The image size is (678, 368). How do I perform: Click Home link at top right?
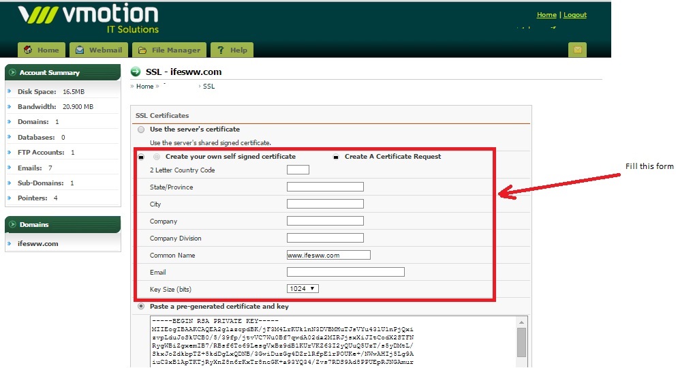click(x=546, y=15)
